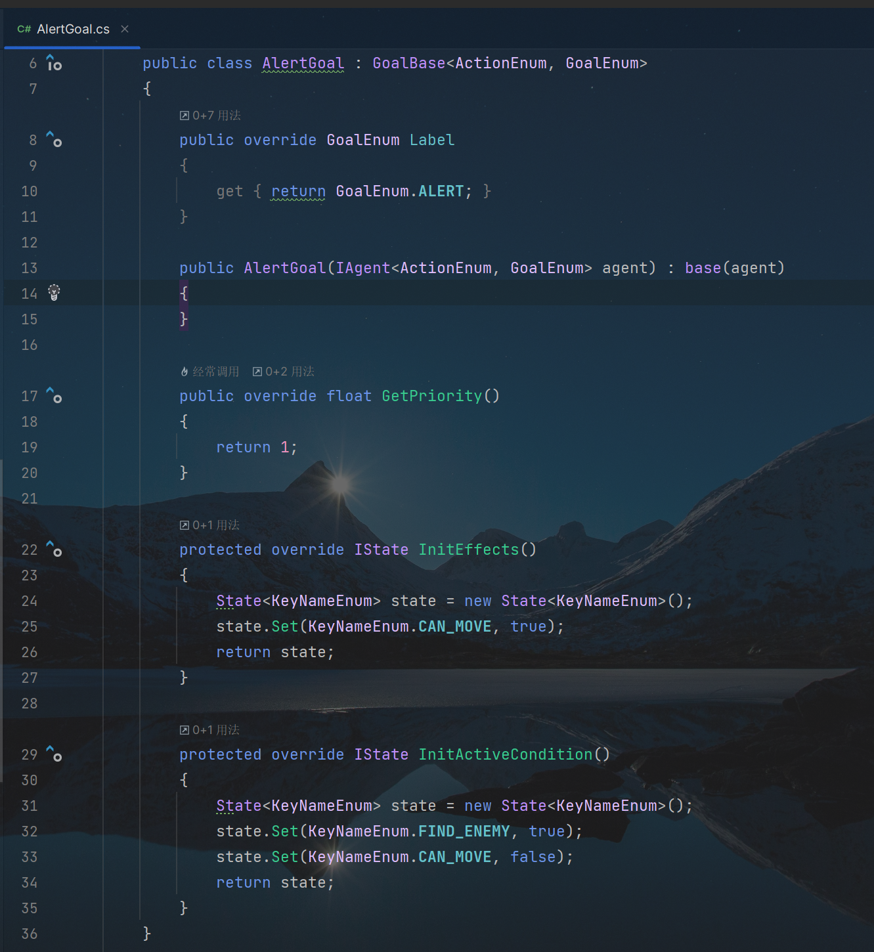Close the AlertGoal.cs tab
This screenshot has height=952, width=874.
[x=125, y=29]
